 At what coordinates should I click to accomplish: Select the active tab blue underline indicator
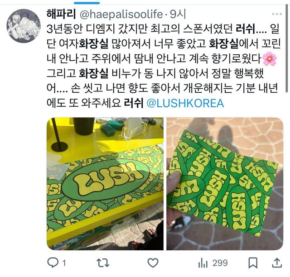pos(87,3)
